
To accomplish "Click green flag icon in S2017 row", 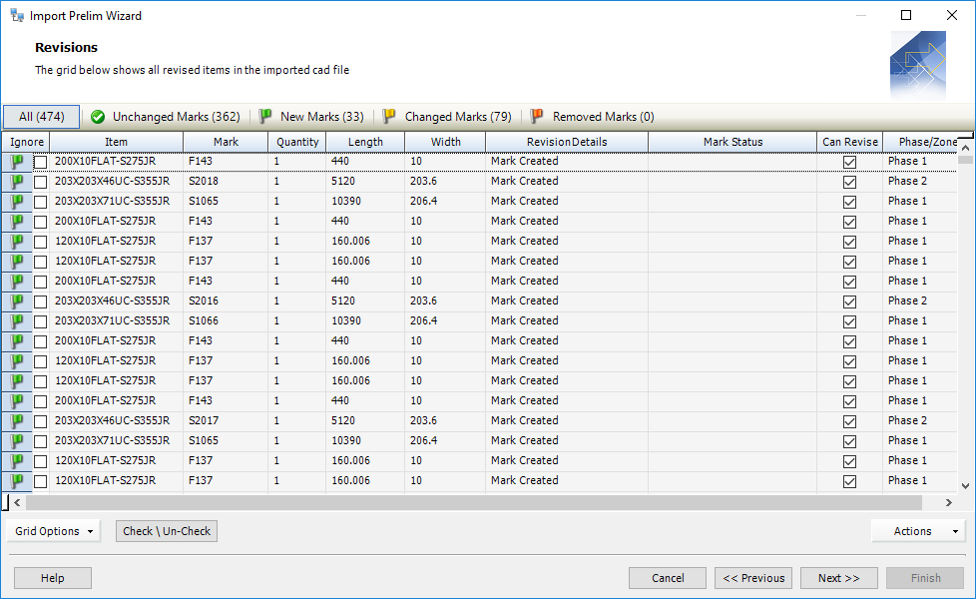I will click(17, 421).
